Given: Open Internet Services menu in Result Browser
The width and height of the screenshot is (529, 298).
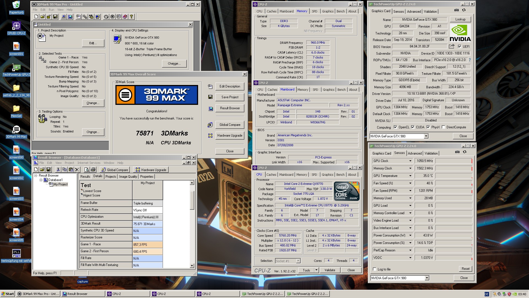Looking at the screenshot, I should coord(89,163).
